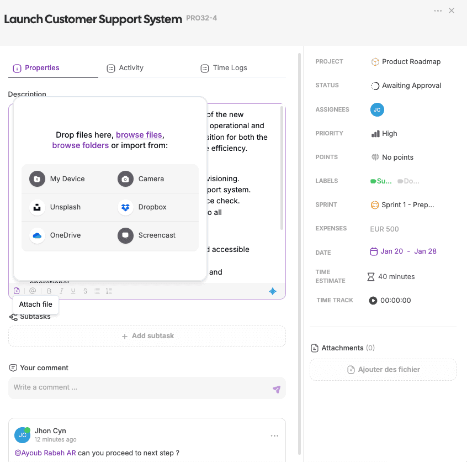Viewport: 467px width, 462px height.
Task: Toggle italic formatting in description editor
Action: point(61,291)
